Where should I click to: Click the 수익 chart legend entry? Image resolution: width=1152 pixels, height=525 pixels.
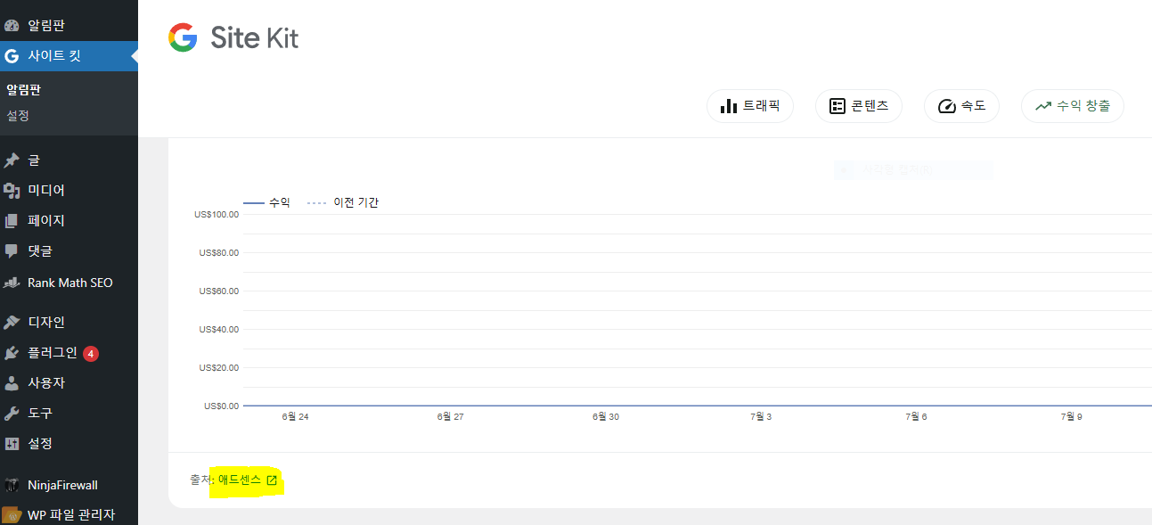click(266, 203)
